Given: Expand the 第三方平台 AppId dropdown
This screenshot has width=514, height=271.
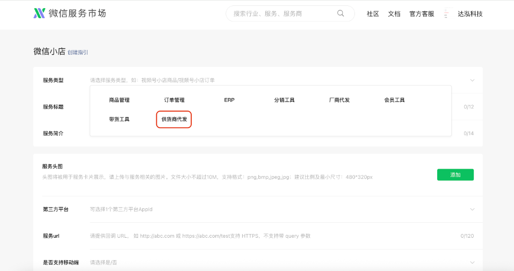Looking at the screenshot, I should [x=472, y=209].
